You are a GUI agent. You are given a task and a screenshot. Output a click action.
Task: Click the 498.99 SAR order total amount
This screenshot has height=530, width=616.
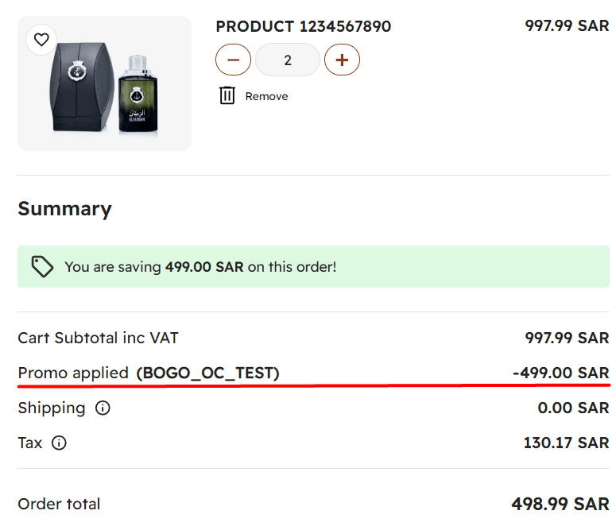coord(560,504)
